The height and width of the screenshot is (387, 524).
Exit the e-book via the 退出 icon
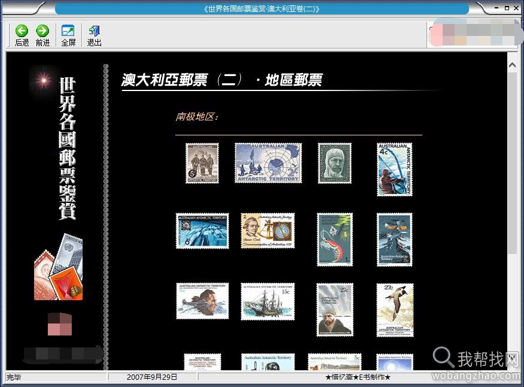[x=94, y=31]
